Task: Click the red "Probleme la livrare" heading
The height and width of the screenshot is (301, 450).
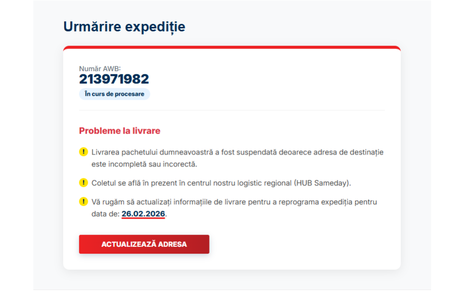Action: pyautogui.click(x=119, y=131)
